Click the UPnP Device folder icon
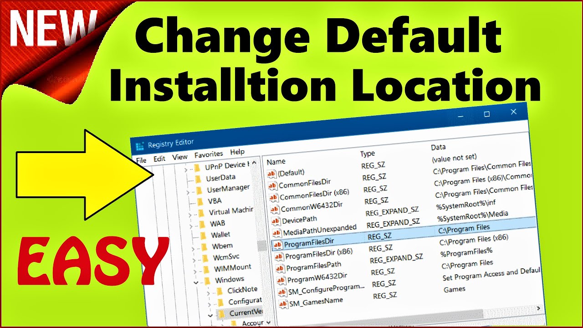The image size is (583, 328). click(x=197, y=167)
